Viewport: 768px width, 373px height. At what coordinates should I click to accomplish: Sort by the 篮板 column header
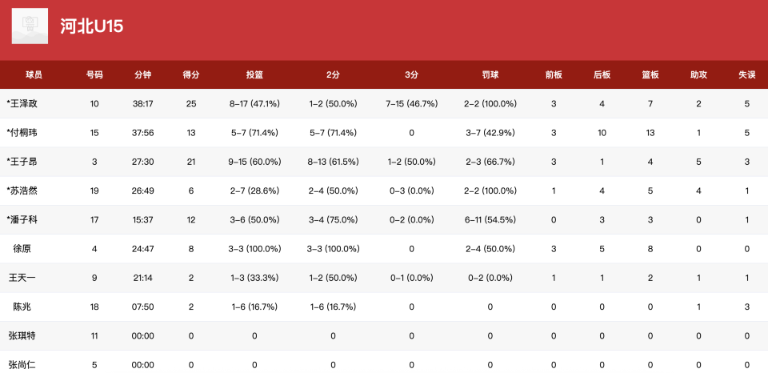(x=650, y=74)
